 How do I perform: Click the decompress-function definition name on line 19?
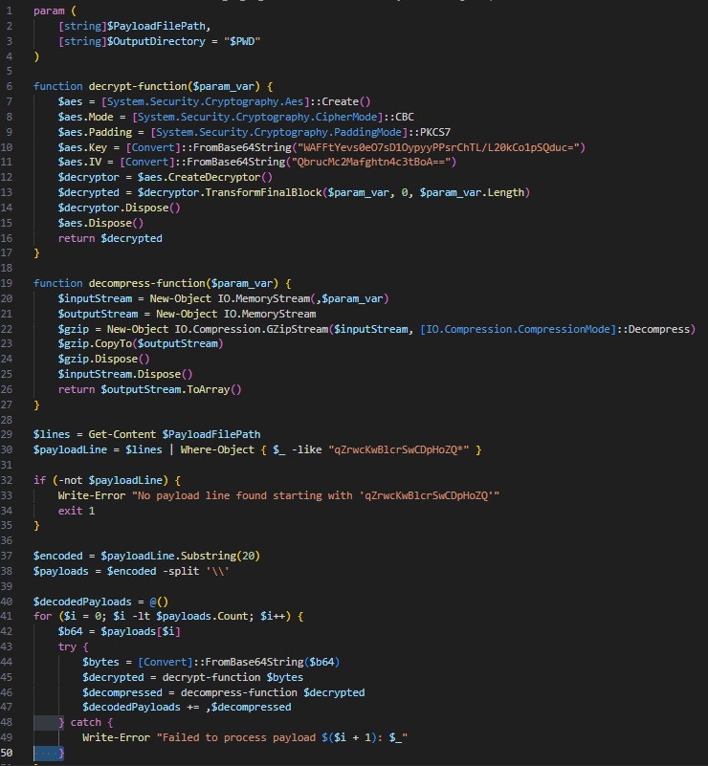point(143,284)
